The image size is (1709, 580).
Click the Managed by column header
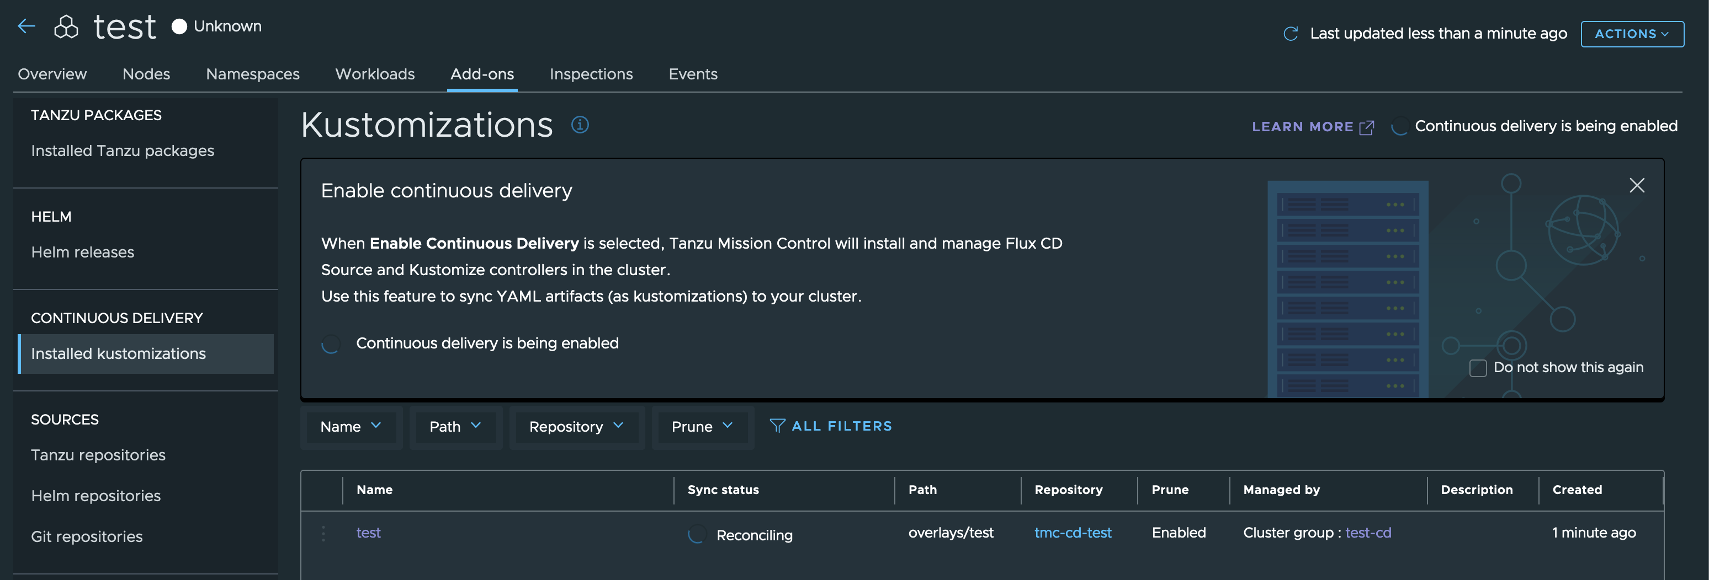click(x=1281, y=490)
